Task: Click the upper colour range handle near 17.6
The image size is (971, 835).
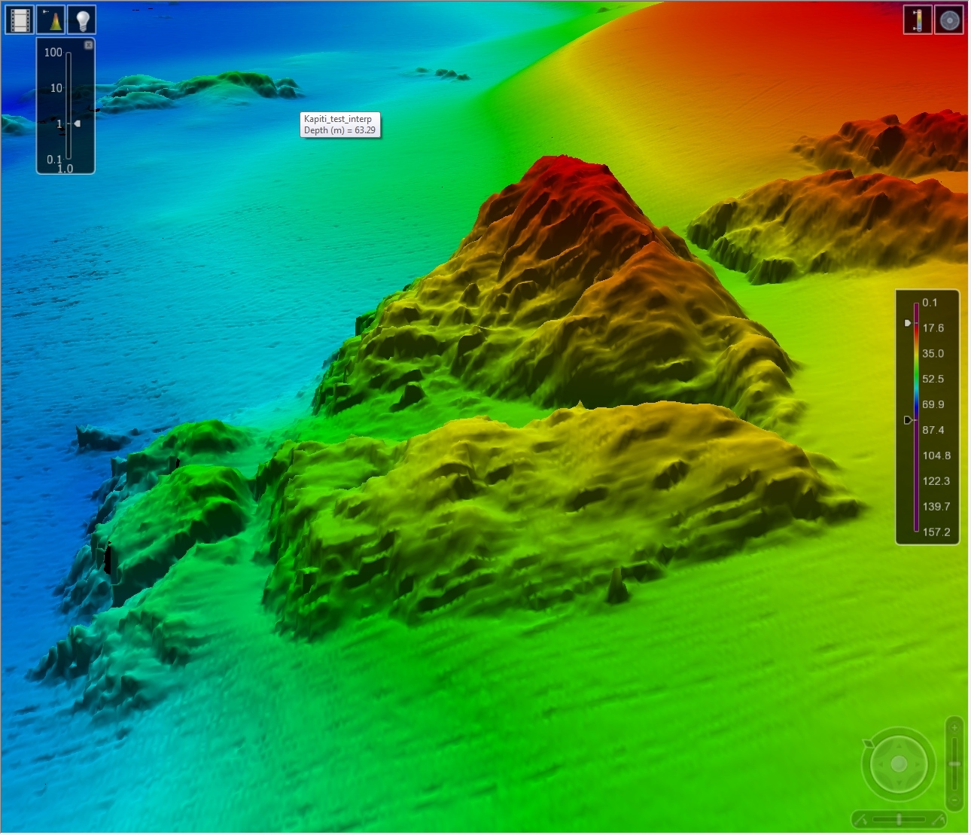Action: (x=908, y=323)
